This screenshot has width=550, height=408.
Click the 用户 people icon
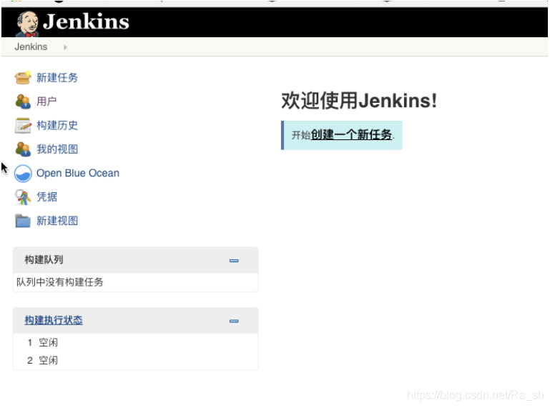[23, 101]
